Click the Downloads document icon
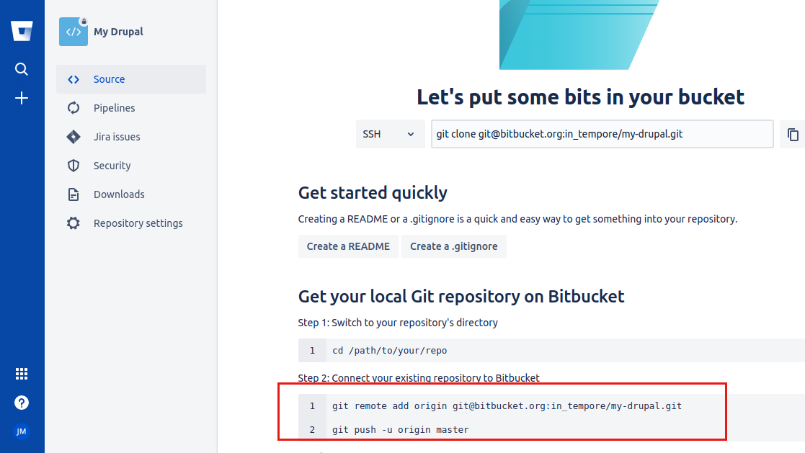Image resolution: width=805 pixels, height=453 pixels. pyautogui.click(x=74, y=194)
